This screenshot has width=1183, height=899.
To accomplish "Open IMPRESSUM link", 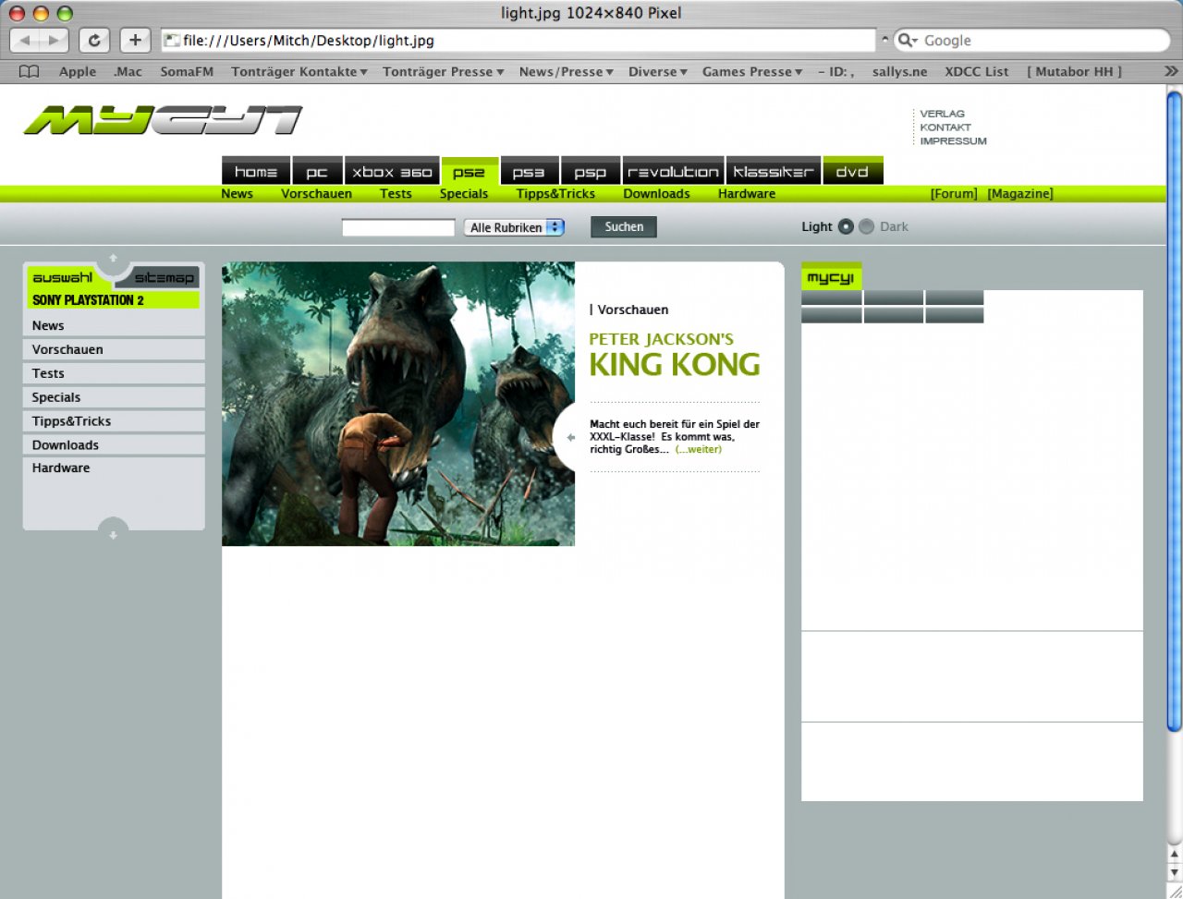I will 953,141.
